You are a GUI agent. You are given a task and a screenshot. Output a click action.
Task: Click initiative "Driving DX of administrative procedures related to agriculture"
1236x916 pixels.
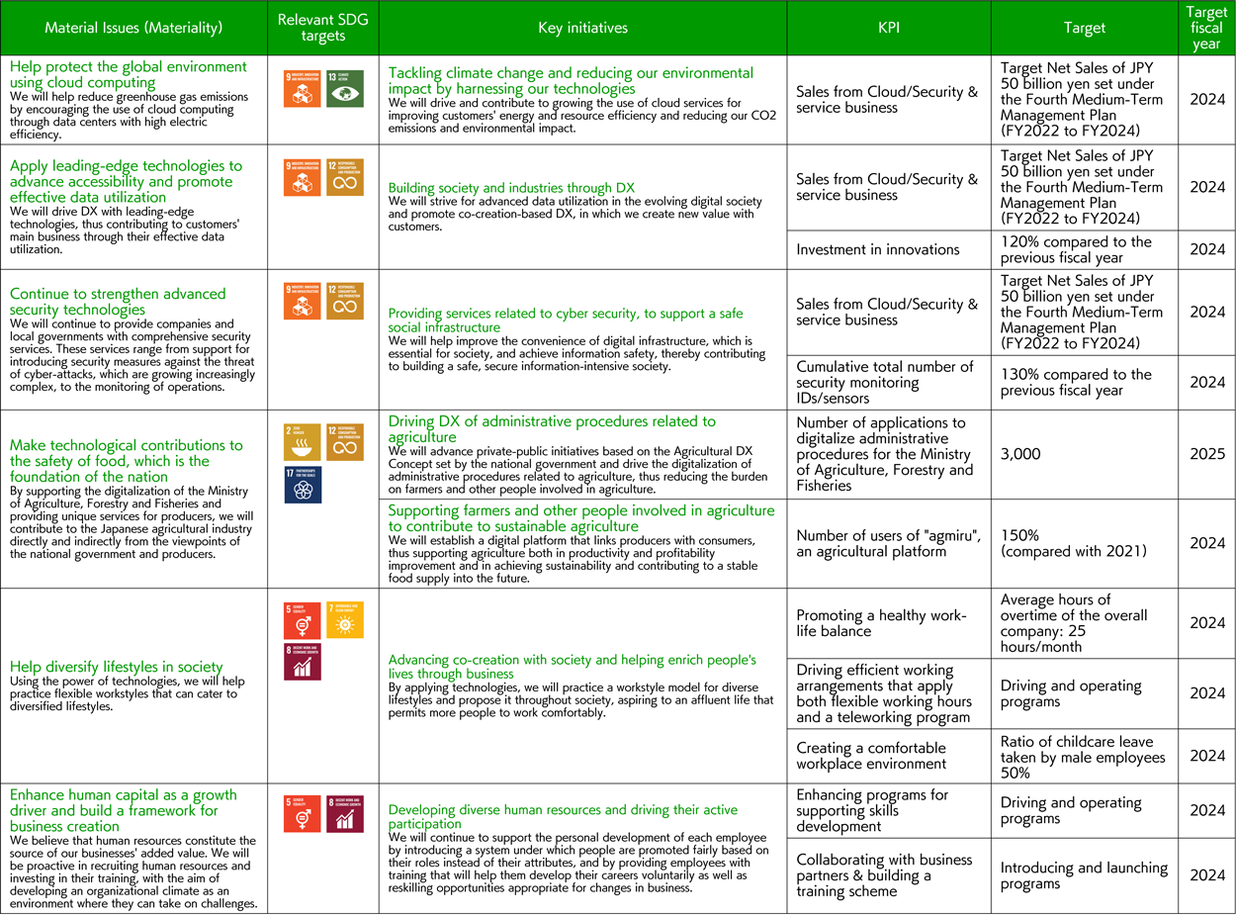pyautogui.click(x=553, y=429)
